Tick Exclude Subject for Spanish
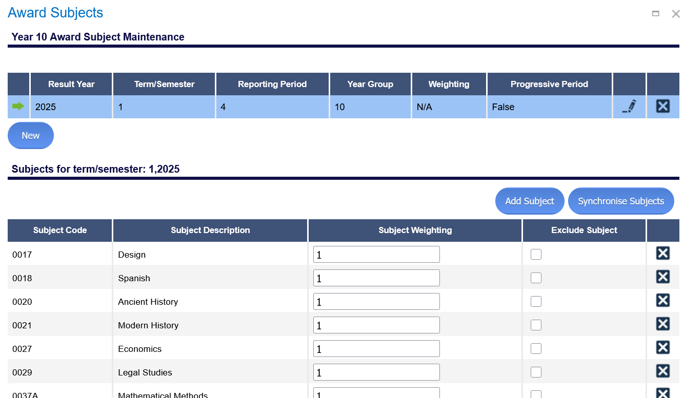Viewport: 684px width, 398px height. coord(536,278)
